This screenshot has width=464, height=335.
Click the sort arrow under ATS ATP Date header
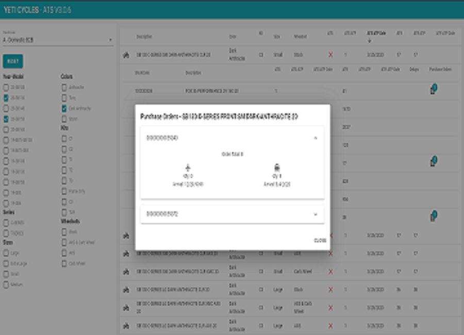(369, 41)
